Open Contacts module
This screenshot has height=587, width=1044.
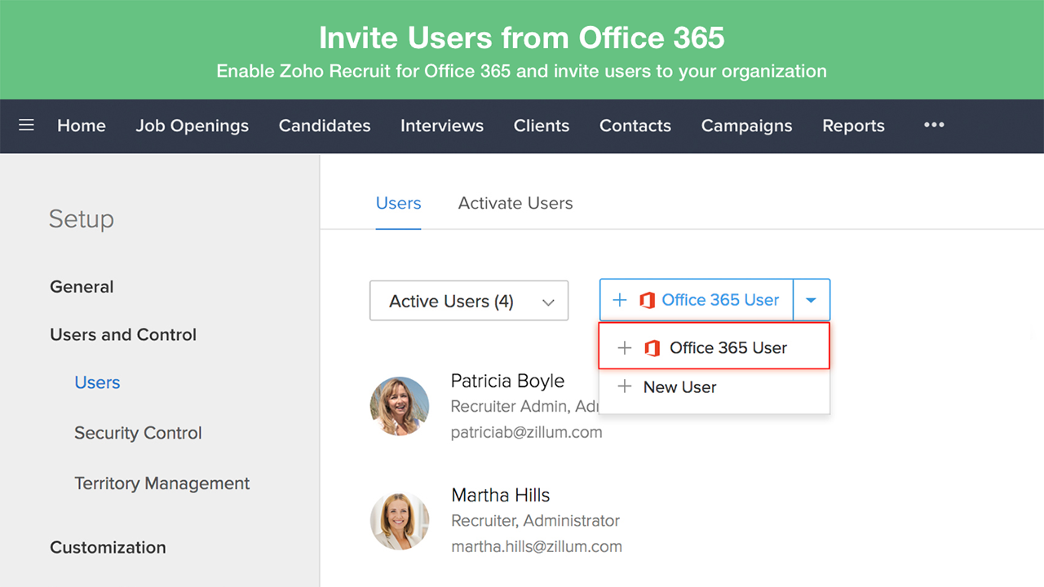click(635, 126)
